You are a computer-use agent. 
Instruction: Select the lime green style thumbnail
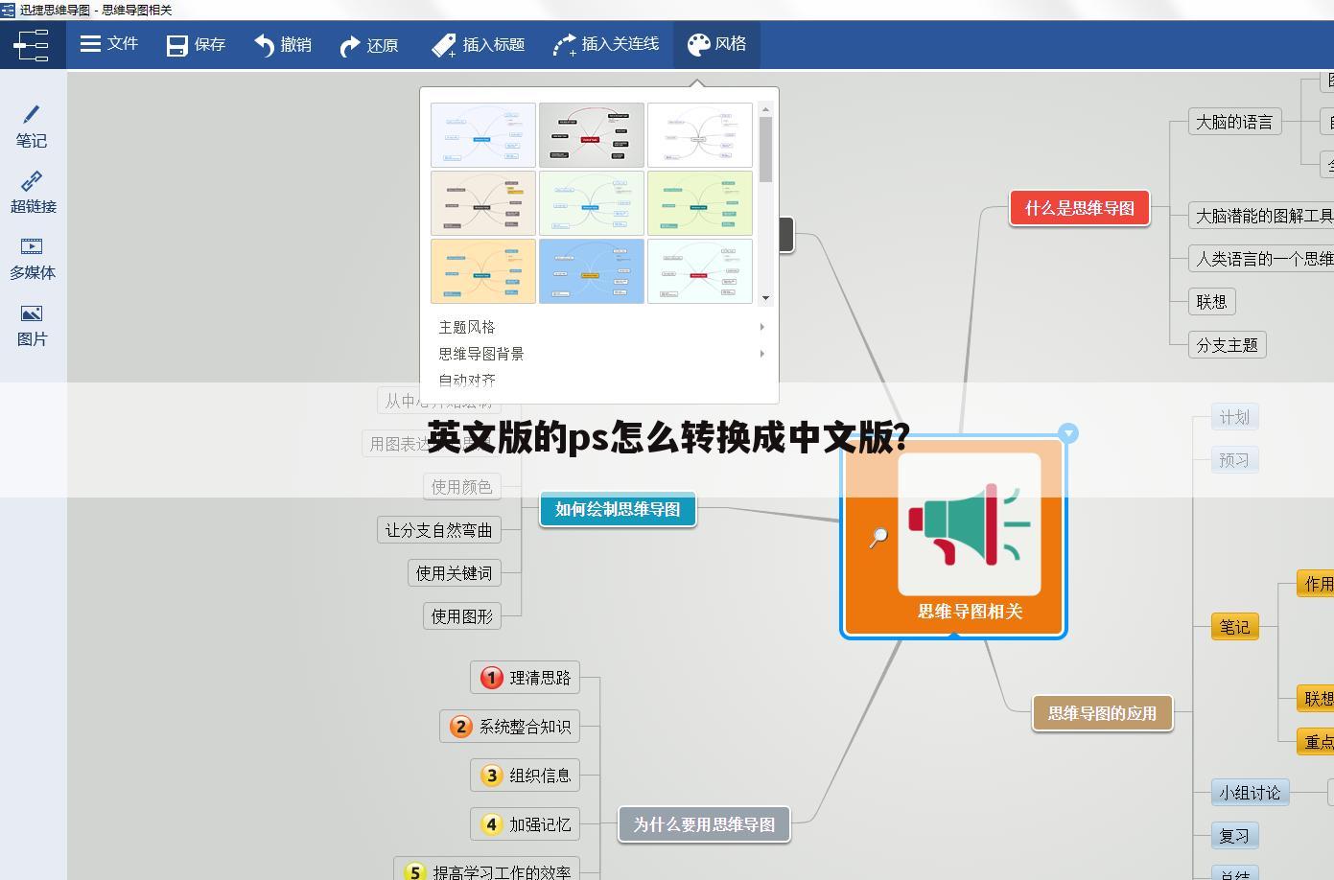click(x=700, y=203)
